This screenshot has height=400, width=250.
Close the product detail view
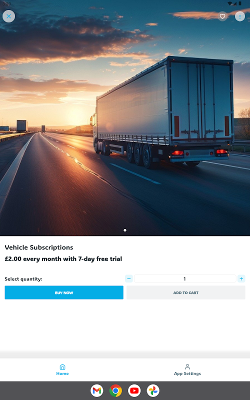pyautogui.click(x=8, y=16)
